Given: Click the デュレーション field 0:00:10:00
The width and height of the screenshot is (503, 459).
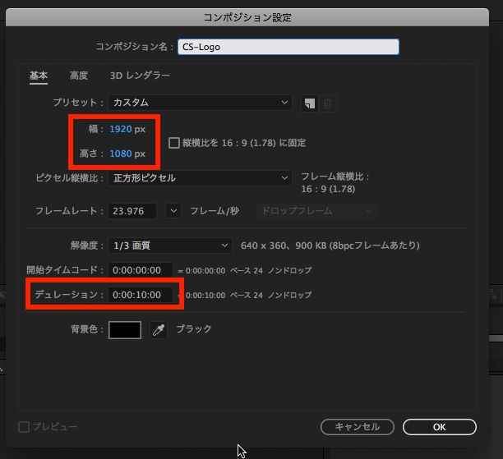Looking at the screenshot, I should pos(141,295).
